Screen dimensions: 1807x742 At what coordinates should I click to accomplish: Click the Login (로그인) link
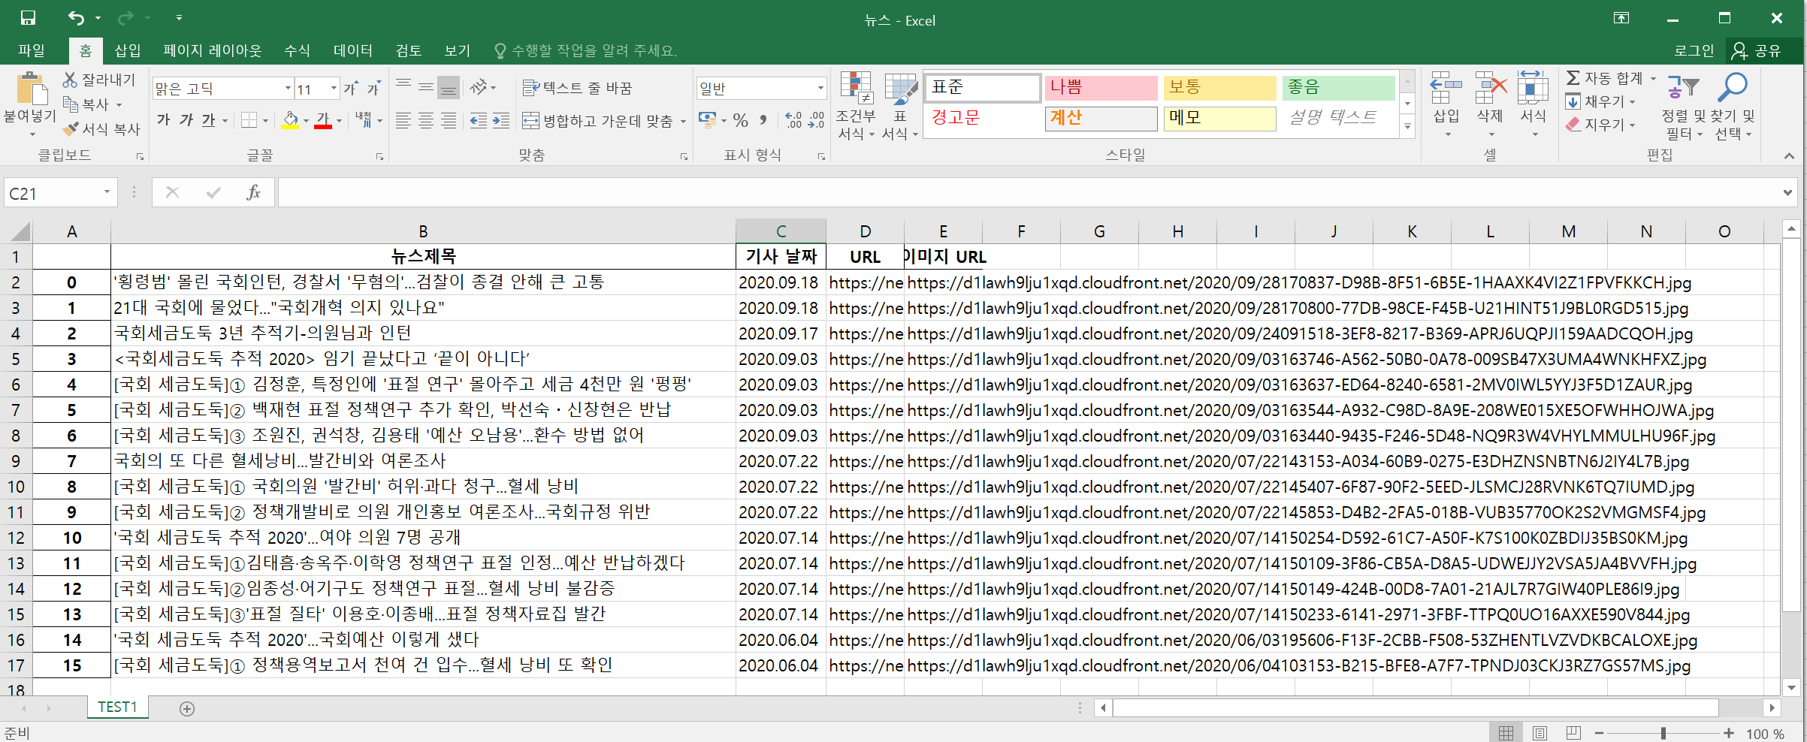click(x=1694, y=50)
